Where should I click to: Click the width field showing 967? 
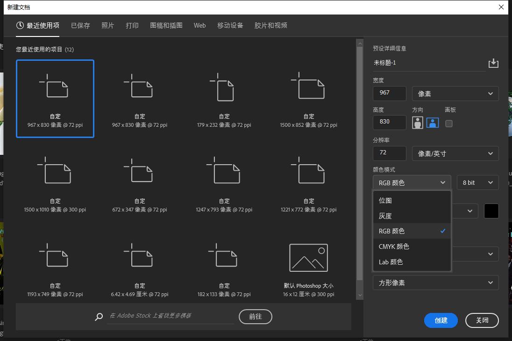point(390,93)
